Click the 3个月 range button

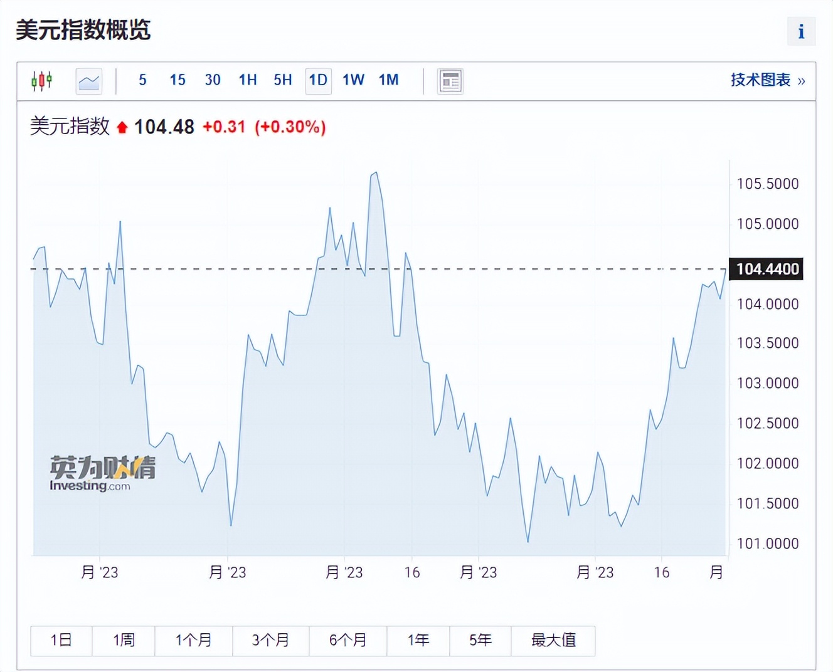pyautogui.click(x=270, y=641)
